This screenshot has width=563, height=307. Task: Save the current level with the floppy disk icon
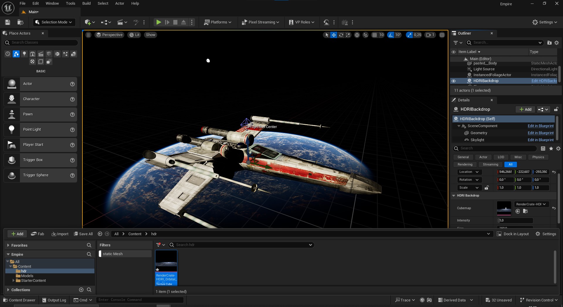click(8, 22)
